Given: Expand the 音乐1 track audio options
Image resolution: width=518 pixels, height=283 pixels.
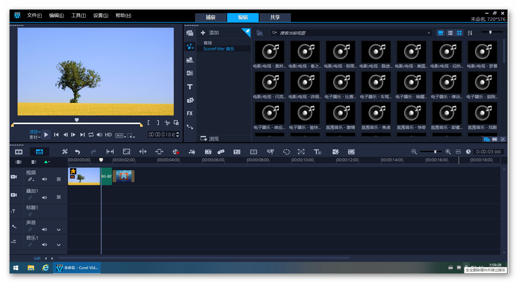Looking at the screenshot, I should pyautogui.click(x=59, y=245).
